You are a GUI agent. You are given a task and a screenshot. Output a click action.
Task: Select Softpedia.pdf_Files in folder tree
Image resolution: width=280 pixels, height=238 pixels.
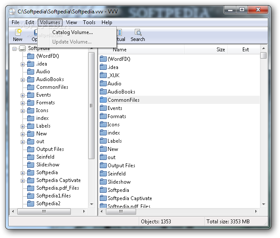pyautogui.click(x=57, y=188)
